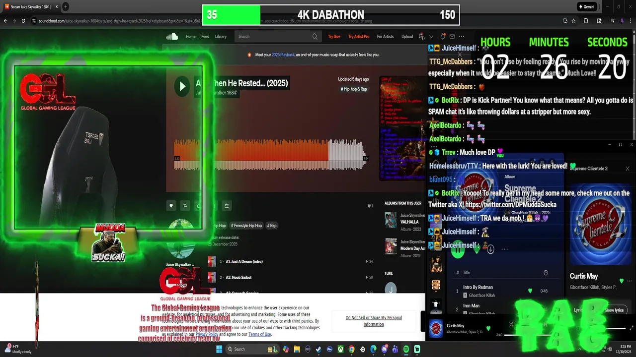Open the SoundCloud notifications bell
Viewport: 636px width, 357px height.
[442, 36]
